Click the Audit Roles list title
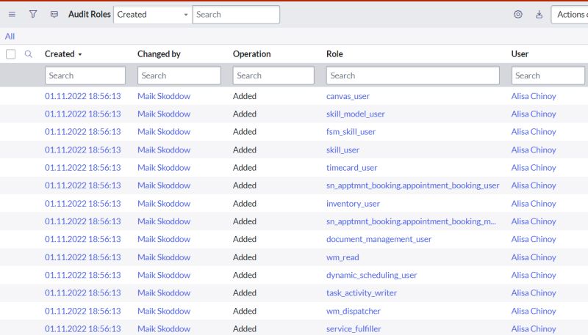Screen dimensions: 588x335 [x=90, y=14]
